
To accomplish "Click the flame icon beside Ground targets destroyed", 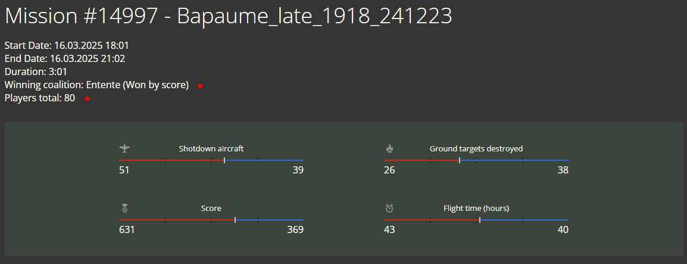I will pyautogui.click(x=389, y=148).
